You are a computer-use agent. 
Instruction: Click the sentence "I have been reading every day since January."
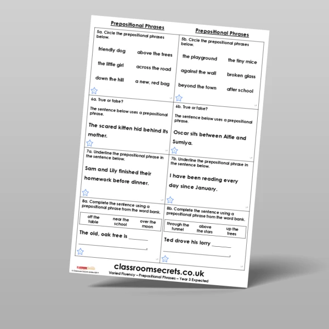coord(203,183)
